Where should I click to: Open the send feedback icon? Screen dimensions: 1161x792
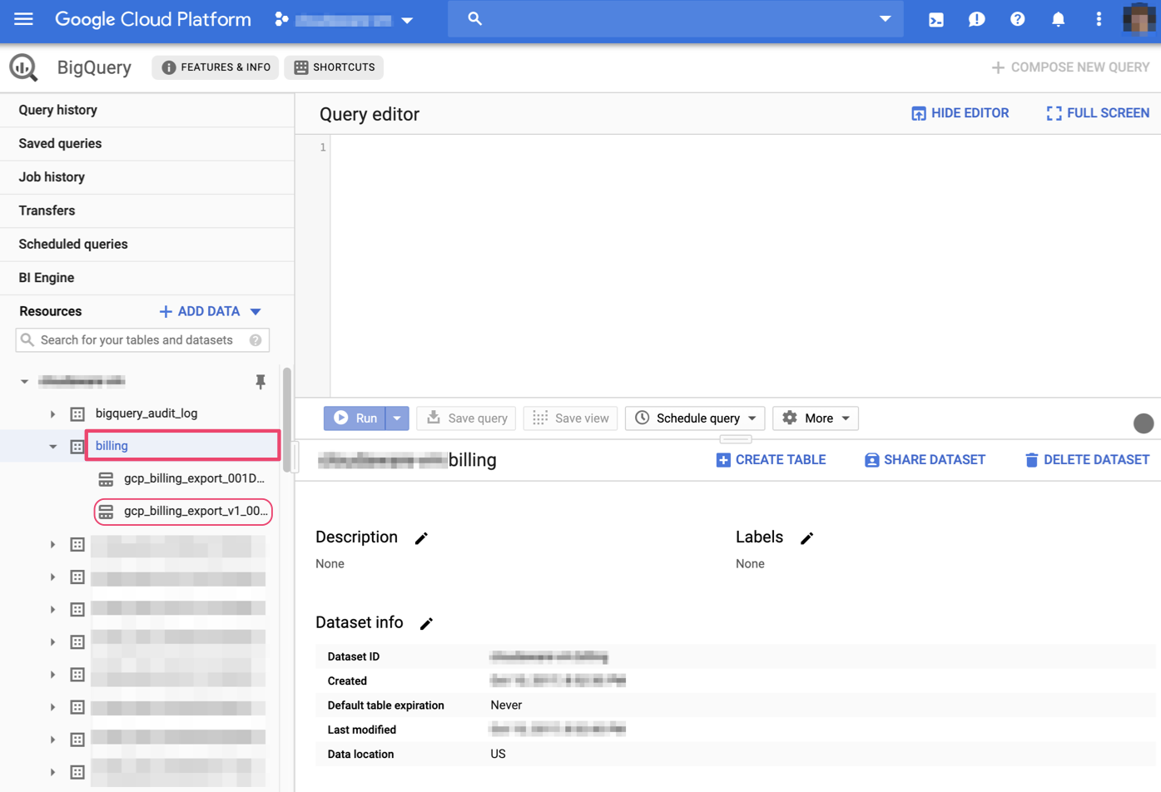[977, 19]
